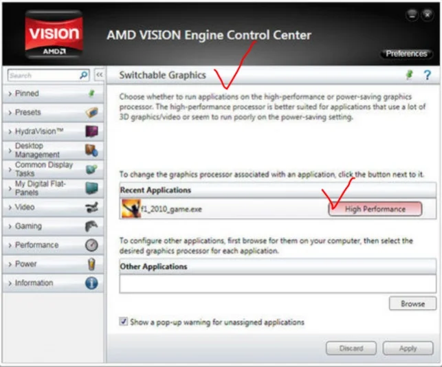Screen dimensions: 442x367
Task: Click inside the Search field
Action: point(43,75)
